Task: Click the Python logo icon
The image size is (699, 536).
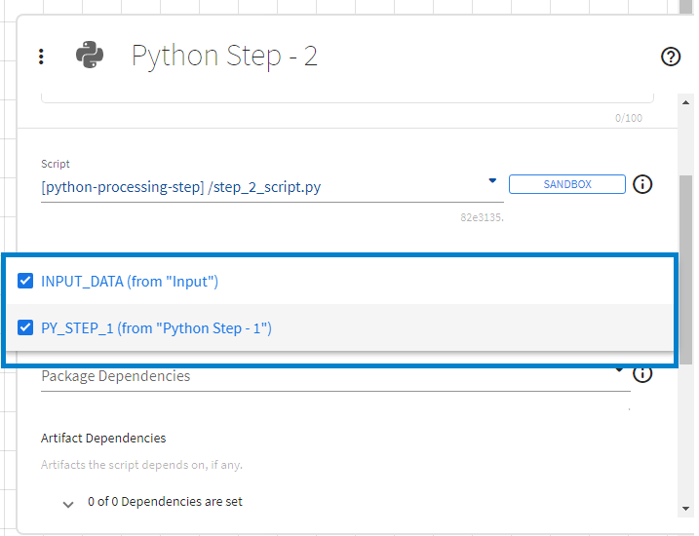Action: tap(90, 56)
